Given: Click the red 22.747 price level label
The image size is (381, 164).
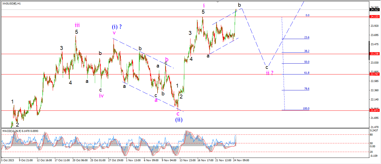Looking at the screenshot, I should coord(374,74).
